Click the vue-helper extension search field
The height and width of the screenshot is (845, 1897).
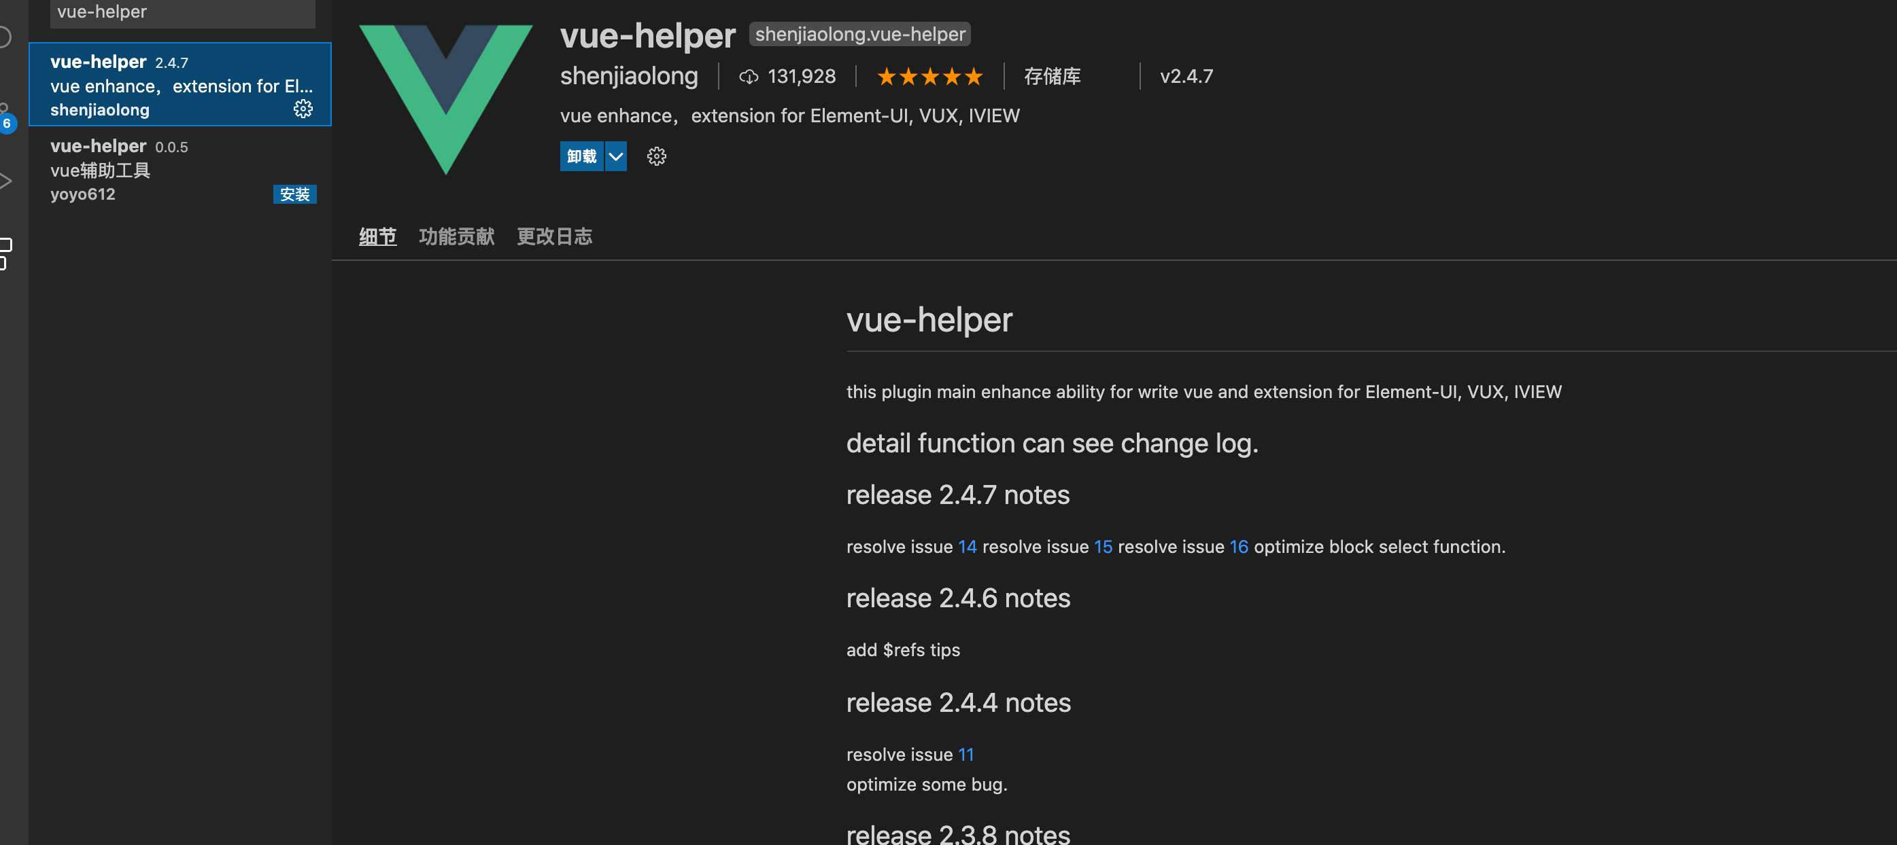pyautogui.click(x=183, y=12)
